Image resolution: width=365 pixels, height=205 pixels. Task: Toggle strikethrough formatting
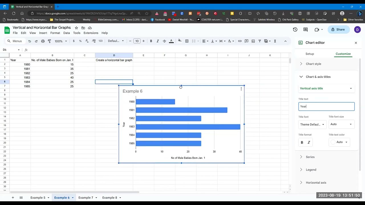164,41
